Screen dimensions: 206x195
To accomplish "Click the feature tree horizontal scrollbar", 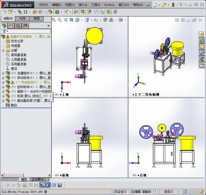I will pos(26,175).
